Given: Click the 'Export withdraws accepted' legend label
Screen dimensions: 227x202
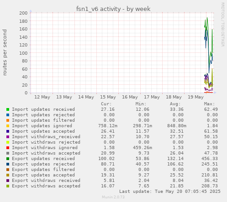Looking at the screenshot, I should click(x=46, y=186).
